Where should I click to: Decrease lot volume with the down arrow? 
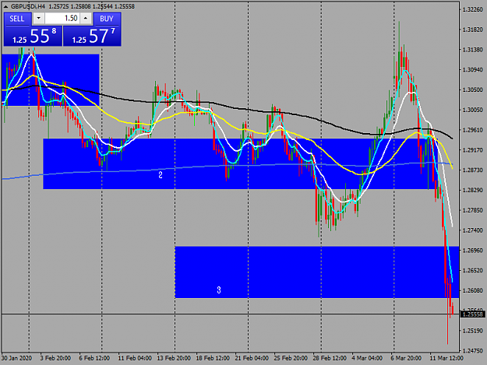(x=38, y=19)
